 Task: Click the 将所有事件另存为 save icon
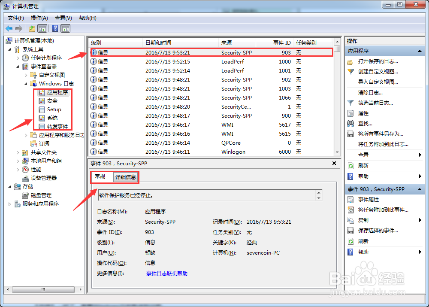350,134
